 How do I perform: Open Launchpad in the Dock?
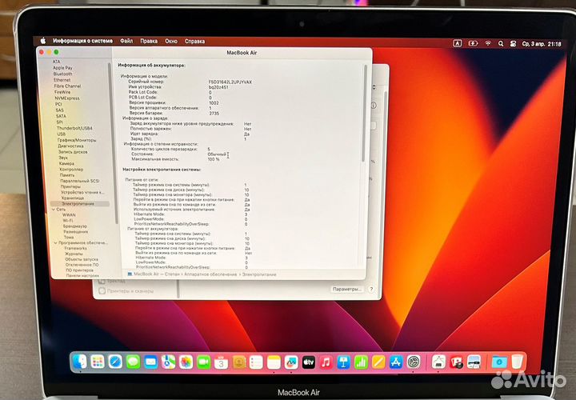pyautogui.click(x=98, y=362)
